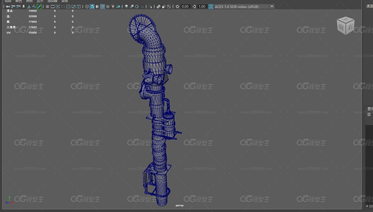Click the 右 face of view cube
The height and width of the screenshot is (212, 373).
(x=350, y=27)
